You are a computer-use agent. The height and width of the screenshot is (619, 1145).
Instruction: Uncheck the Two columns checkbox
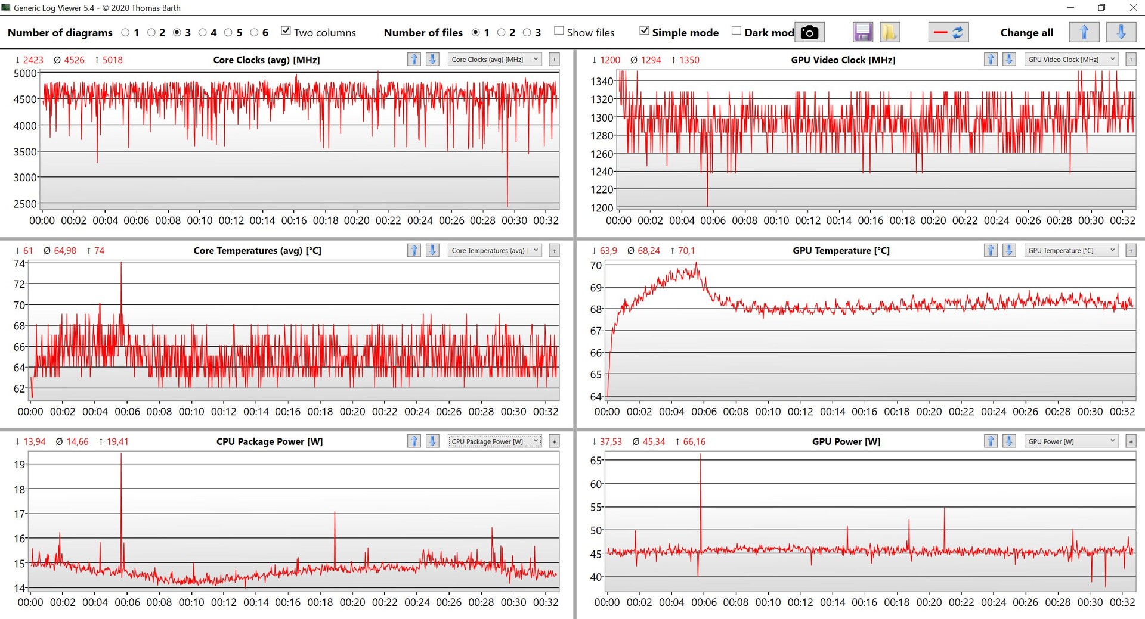click(286, 31)
